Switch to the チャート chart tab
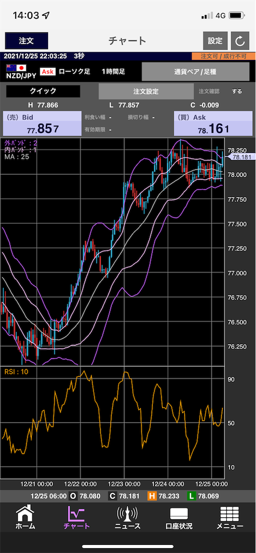 pos(77,517)
